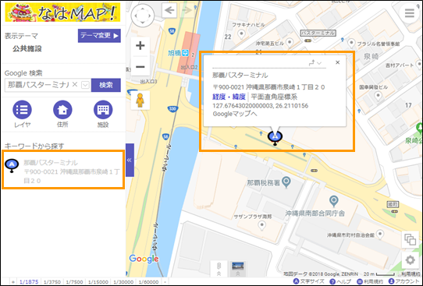Click marker A on the map
The height and width of the screenshot is (286, 423).
click(x=275, y=138)
